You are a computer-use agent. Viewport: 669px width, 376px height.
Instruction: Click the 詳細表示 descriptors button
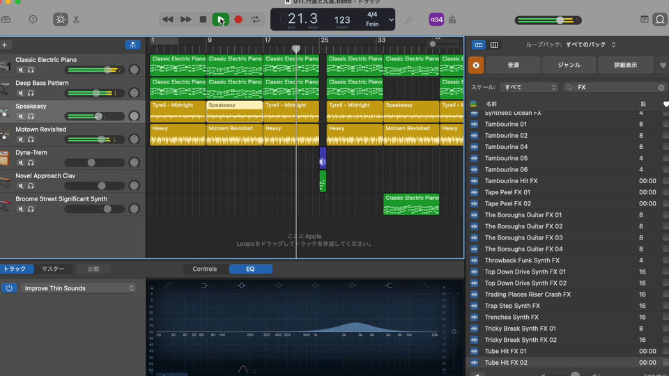(x=626, y=65)
